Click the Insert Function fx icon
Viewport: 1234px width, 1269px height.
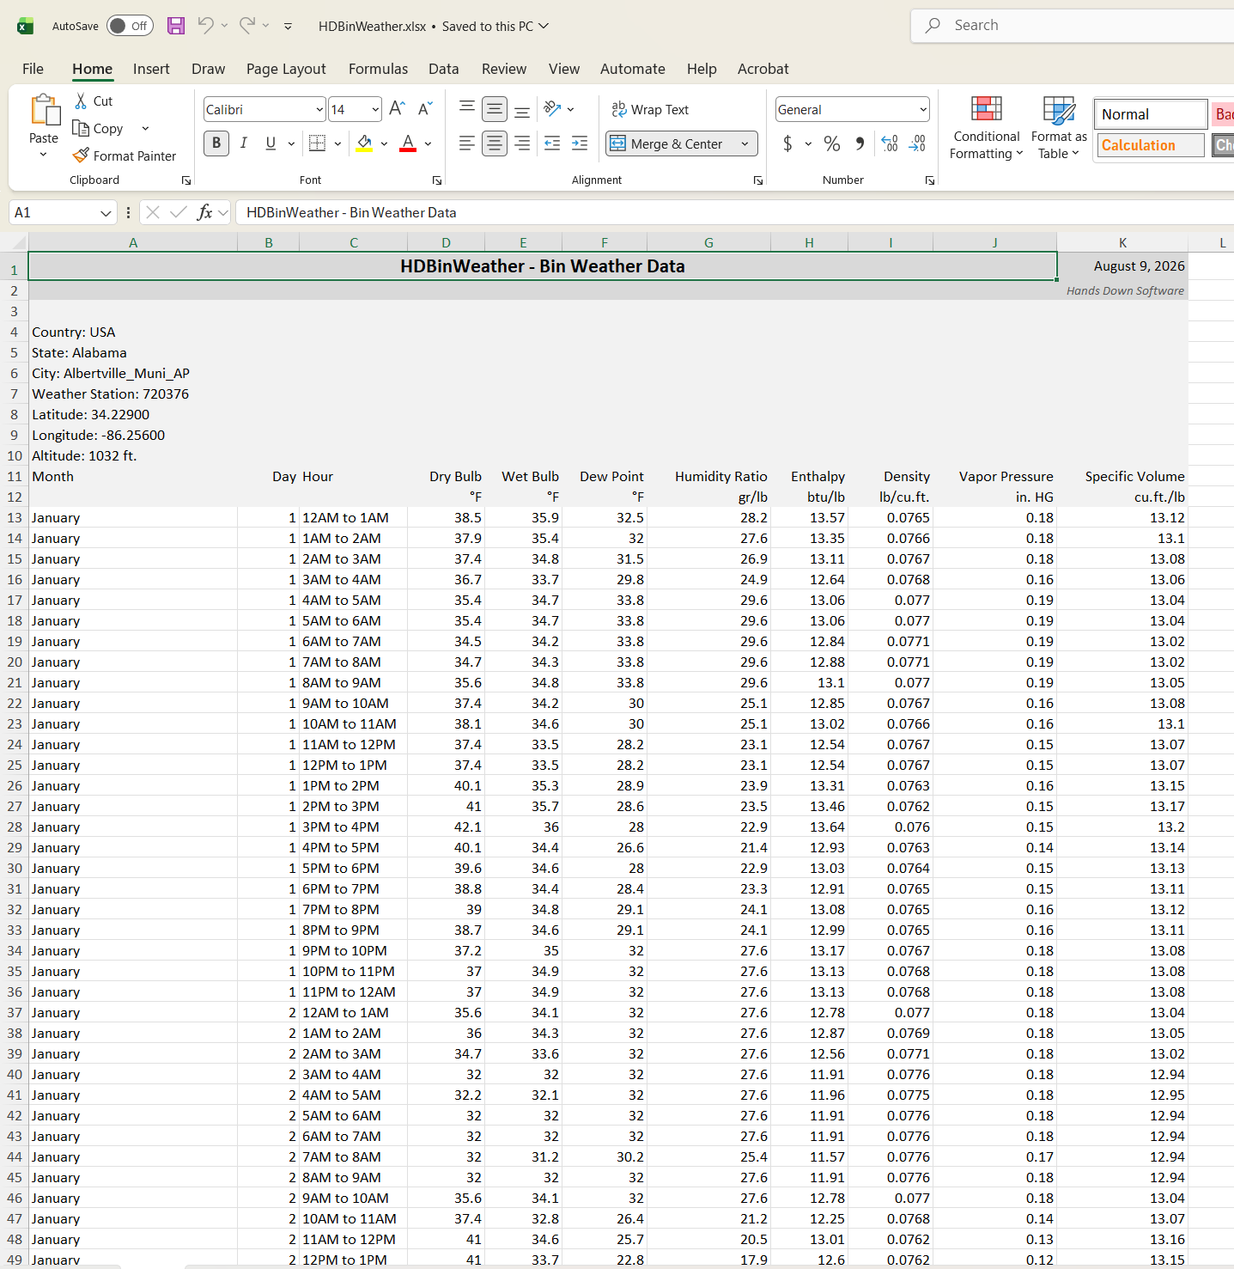pos(204,212)
